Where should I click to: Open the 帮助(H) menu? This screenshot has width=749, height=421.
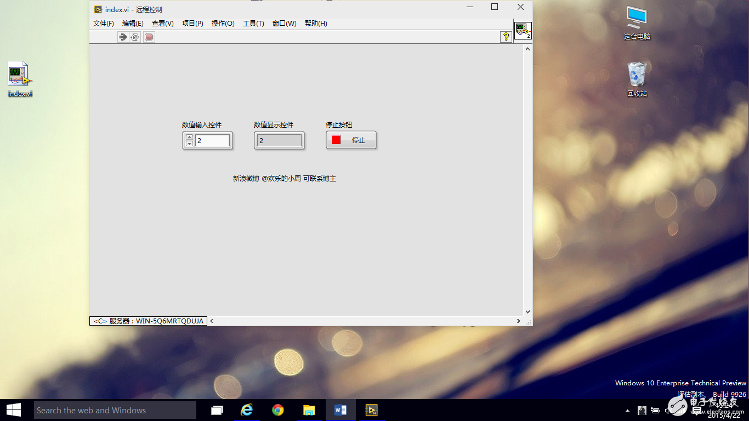(316, 24)
